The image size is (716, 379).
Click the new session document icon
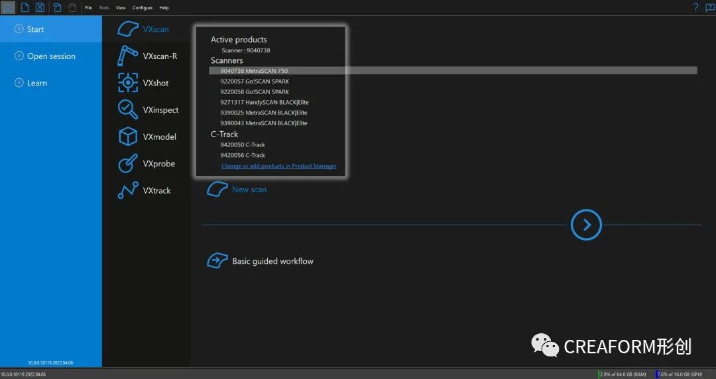click(x=24, y=7)
